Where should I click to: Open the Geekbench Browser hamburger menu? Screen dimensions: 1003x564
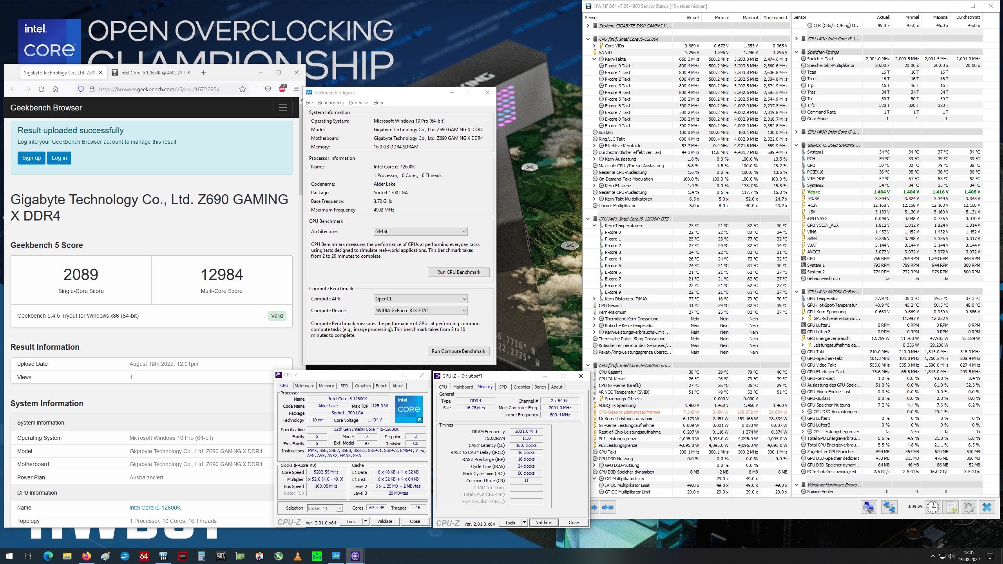[x=283, y=107]
